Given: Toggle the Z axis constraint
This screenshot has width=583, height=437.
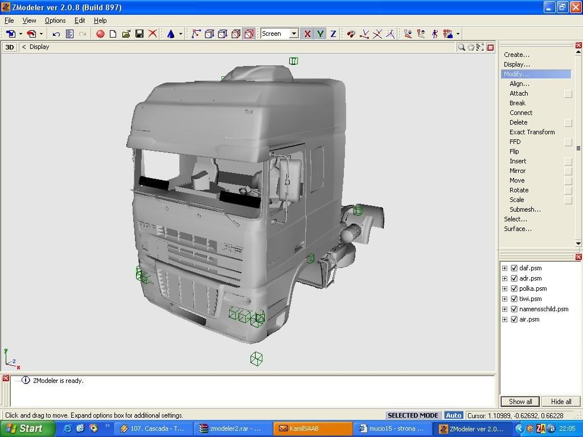Looking at the screenshot, I should point(333,34).
